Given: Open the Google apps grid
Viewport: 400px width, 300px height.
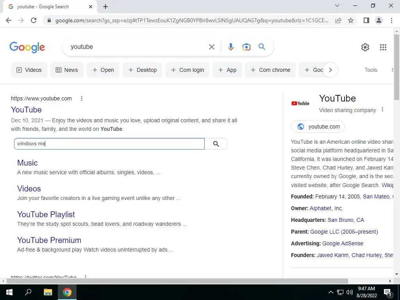Looking at the screenshot, I should [x=383, y=47].
